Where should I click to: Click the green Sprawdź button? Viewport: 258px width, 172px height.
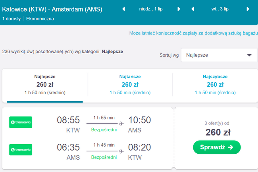217,147
